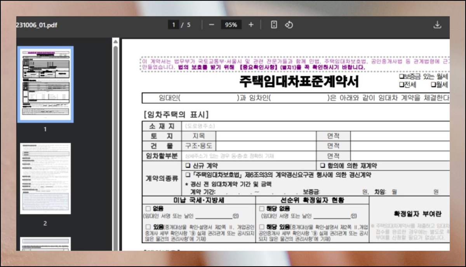The image size is (466, 267).
Task: Check the 전세 checkbox
Action: pyautogui.click(x=401, y=85)
